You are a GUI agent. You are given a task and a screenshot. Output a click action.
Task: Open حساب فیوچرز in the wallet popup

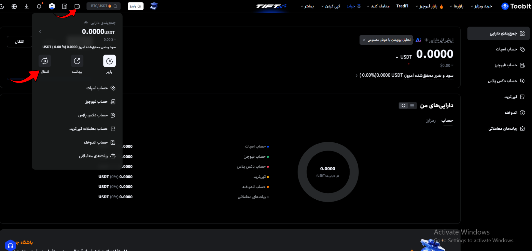[100, 102]
